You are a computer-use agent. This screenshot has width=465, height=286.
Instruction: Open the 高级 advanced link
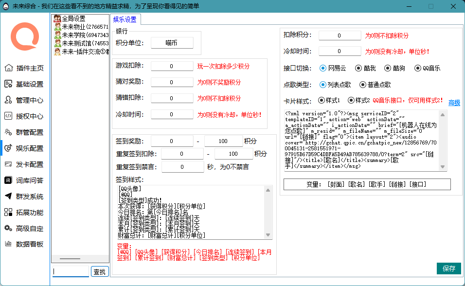(x=454, y=103)
